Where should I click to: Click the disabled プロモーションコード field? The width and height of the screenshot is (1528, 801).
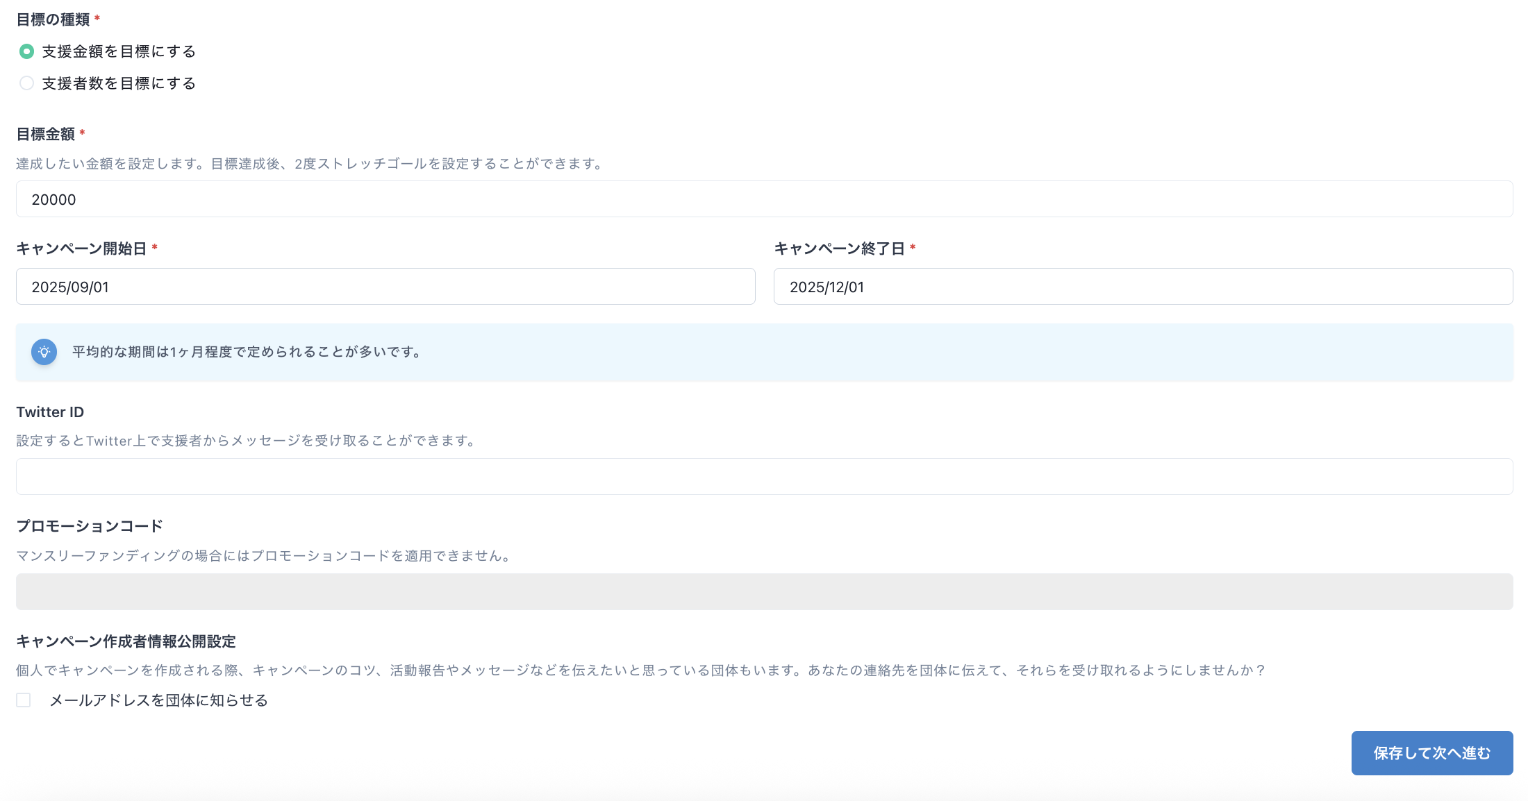coord(764,592)
